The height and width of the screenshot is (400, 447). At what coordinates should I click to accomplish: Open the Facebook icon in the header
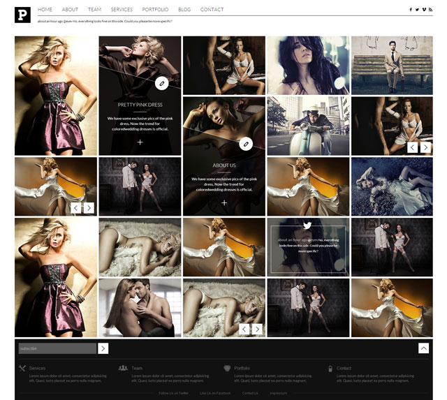click(411, 10)
